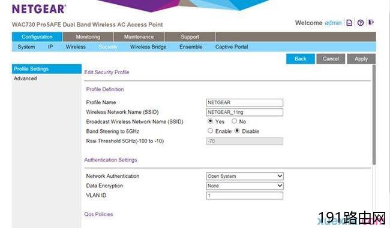Click the vertical scrollbar on the right

click(374, 114)
